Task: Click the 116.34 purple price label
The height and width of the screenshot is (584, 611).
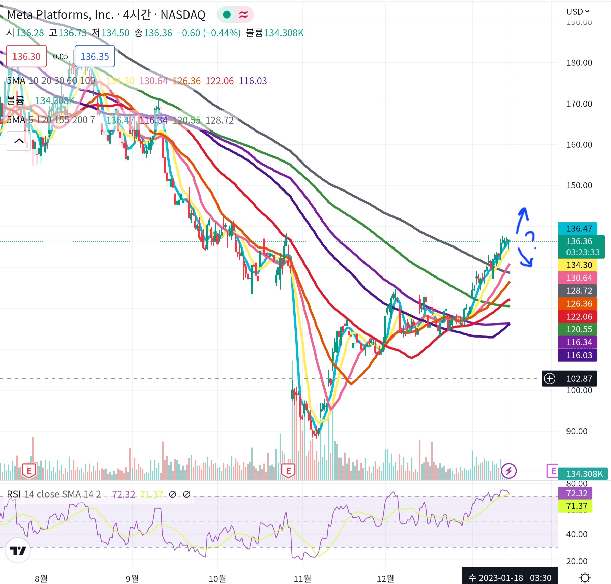Action: (x=578, y=342)
